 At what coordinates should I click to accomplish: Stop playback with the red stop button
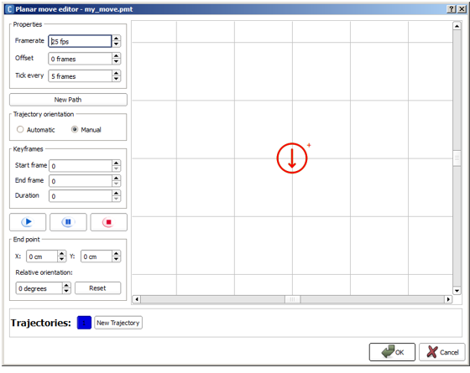(109, 222)
